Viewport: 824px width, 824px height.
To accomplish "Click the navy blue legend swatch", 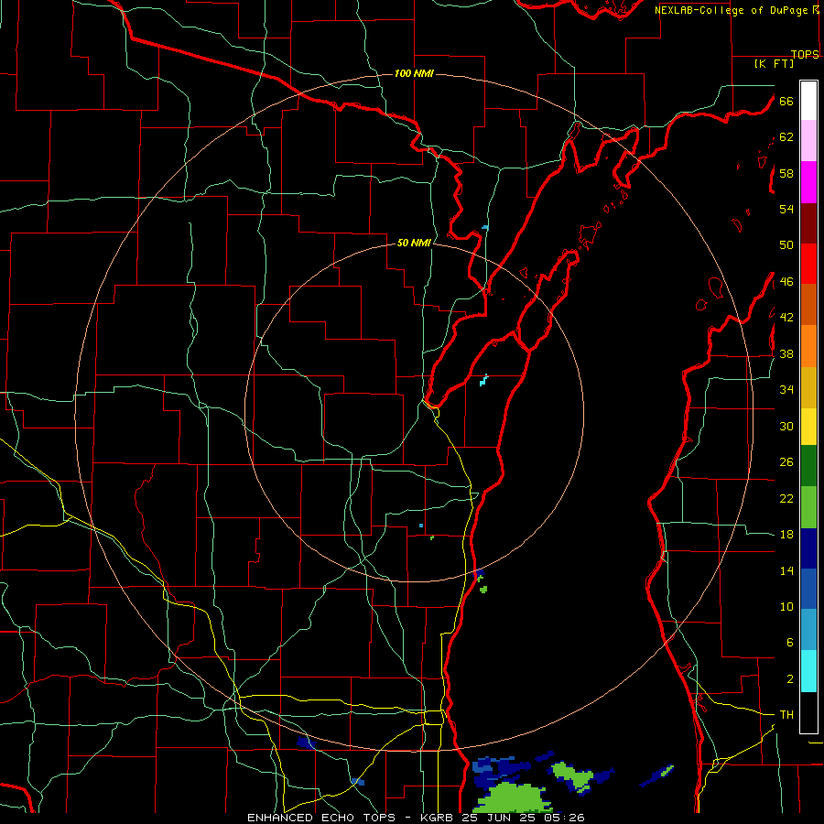I will pos(808,548).
